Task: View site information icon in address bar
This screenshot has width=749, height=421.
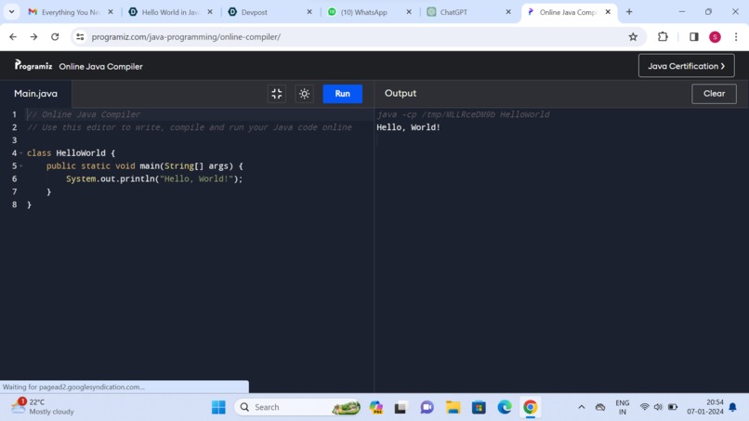Action: click(x=80, y=37)
